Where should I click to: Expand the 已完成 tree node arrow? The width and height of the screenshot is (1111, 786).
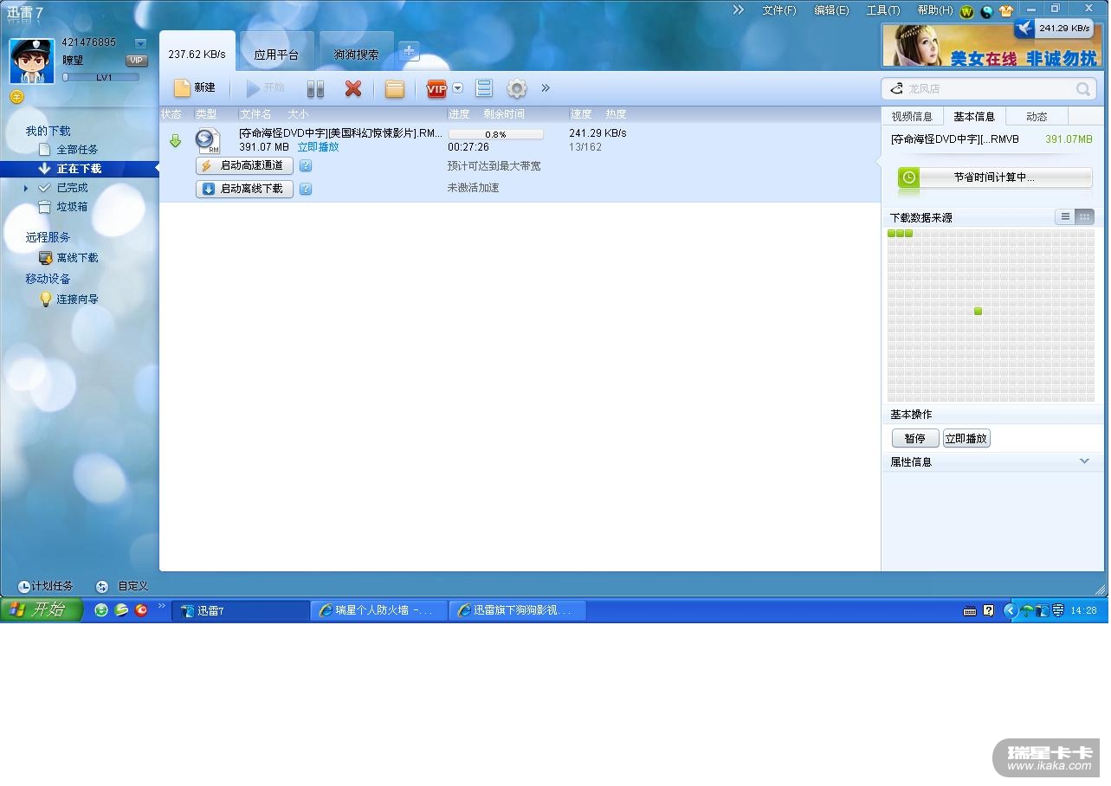click(26, 188)
